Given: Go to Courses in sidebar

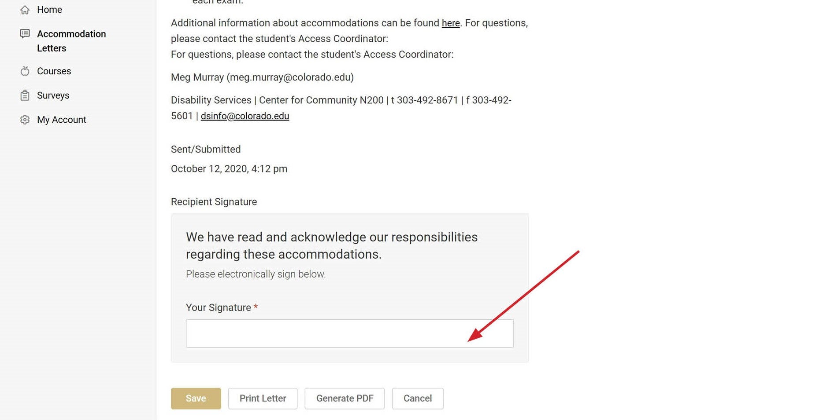Looking at the screenshot, I should [54, 71].
